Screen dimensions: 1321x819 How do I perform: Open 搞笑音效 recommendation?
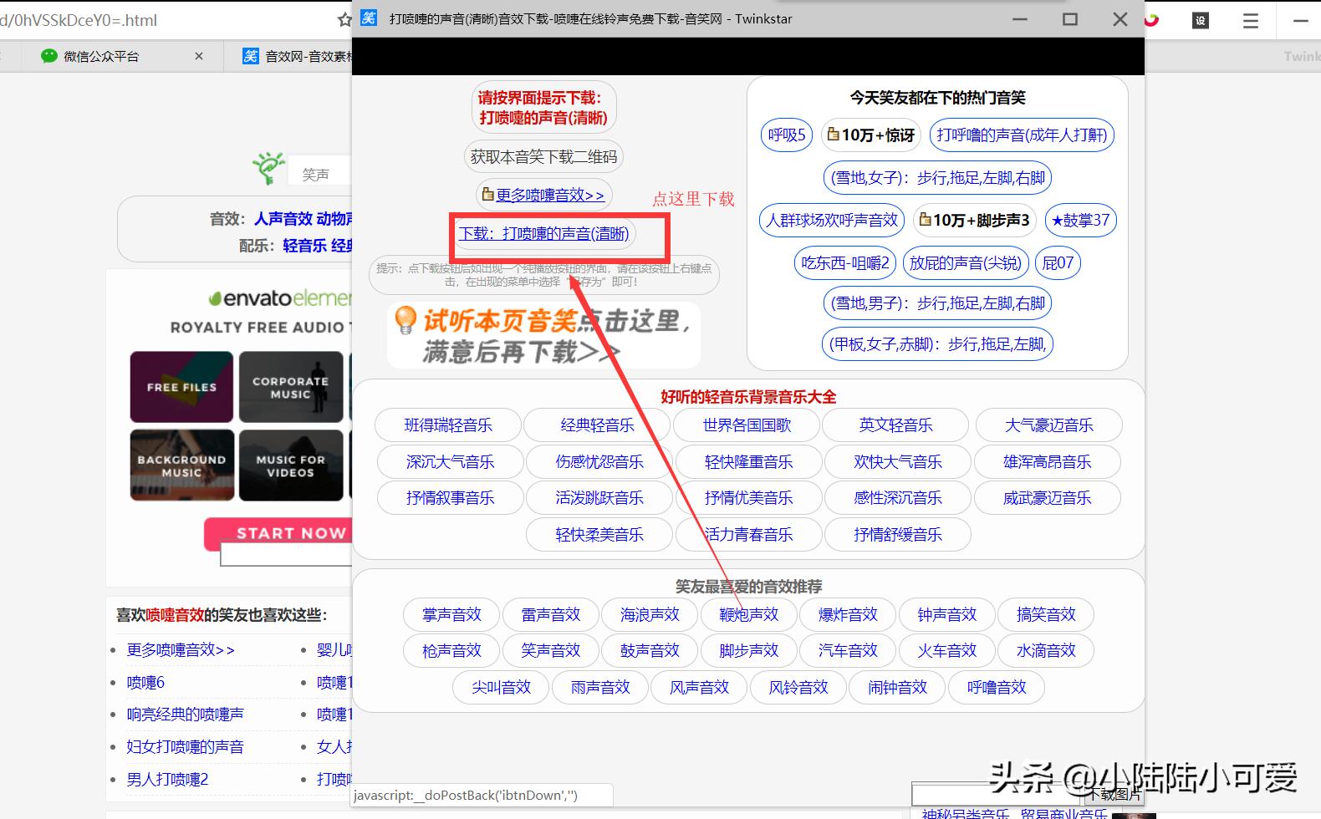click(1046, 615)
